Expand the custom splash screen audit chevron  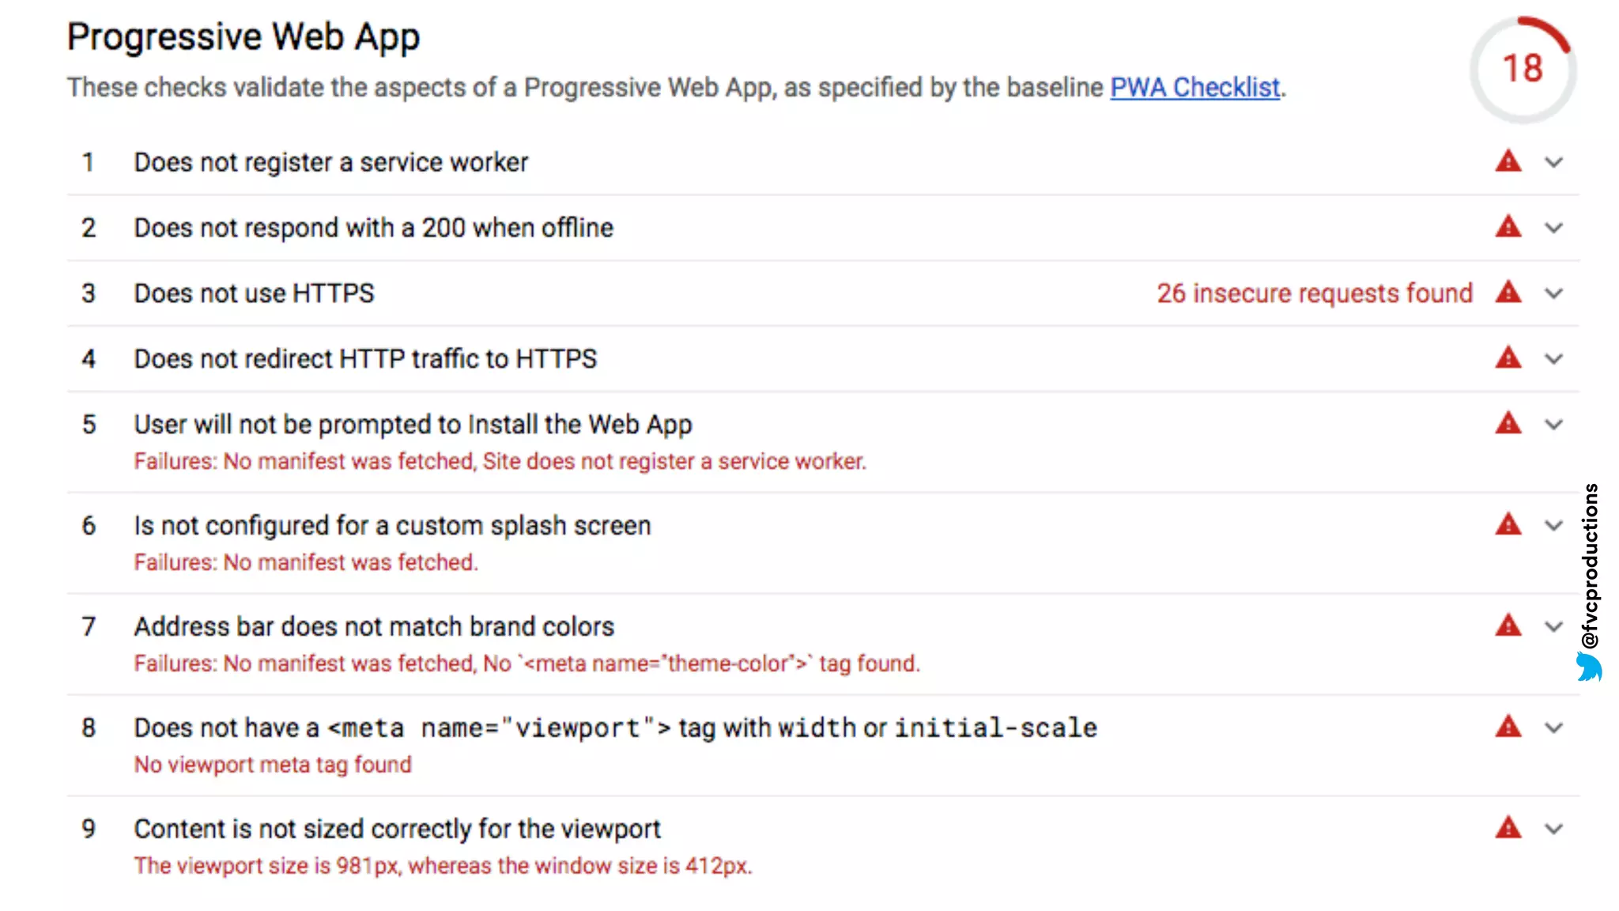point(1553,526)
